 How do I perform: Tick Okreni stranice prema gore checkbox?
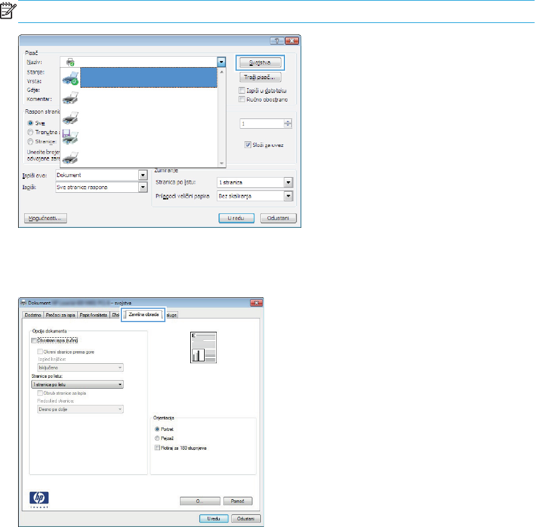pos(40,352)
